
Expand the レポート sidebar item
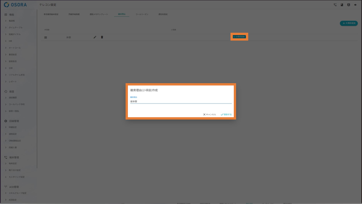pyautogui.click(x=12, y=82)
